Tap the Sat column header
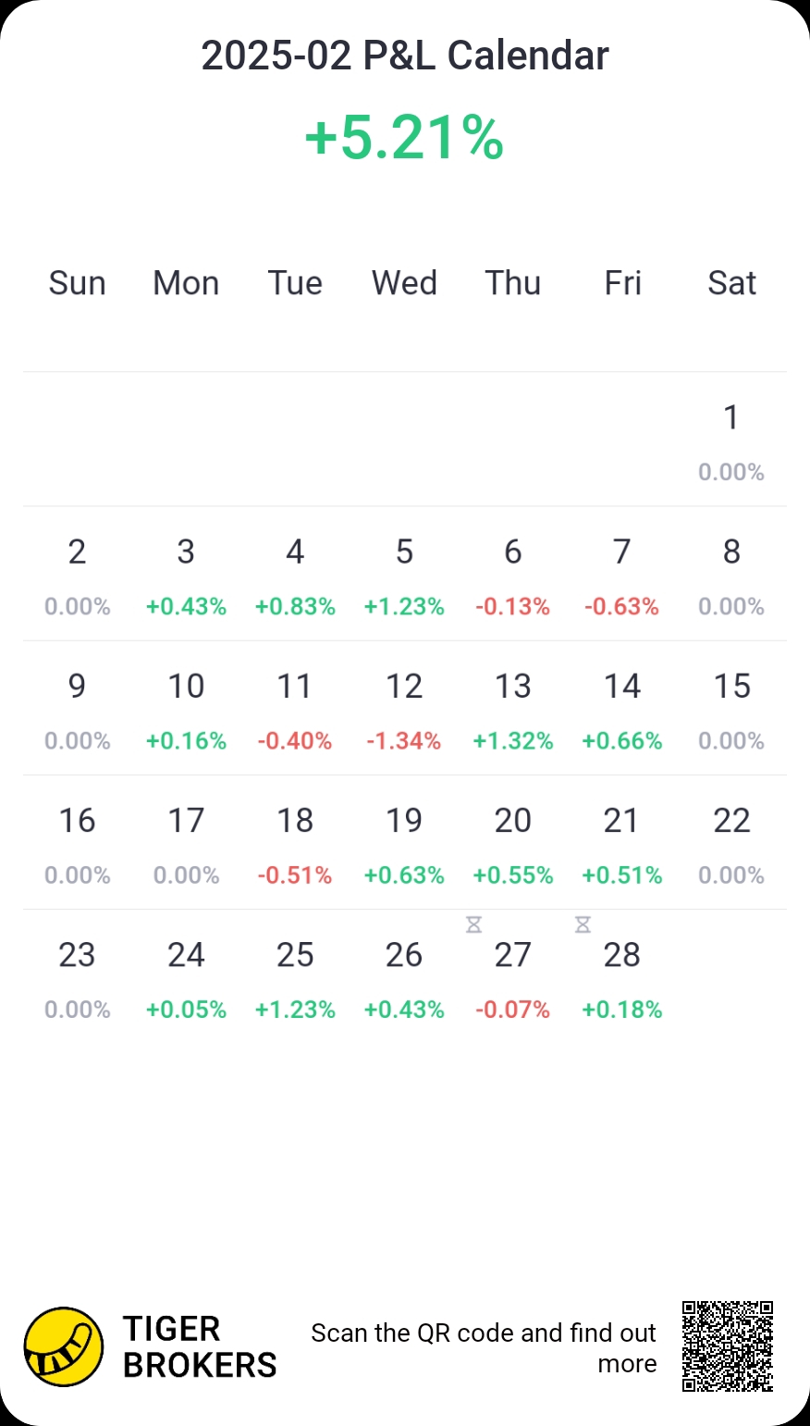This screenshot has height=1426, width=810. [x=731, y=283]
